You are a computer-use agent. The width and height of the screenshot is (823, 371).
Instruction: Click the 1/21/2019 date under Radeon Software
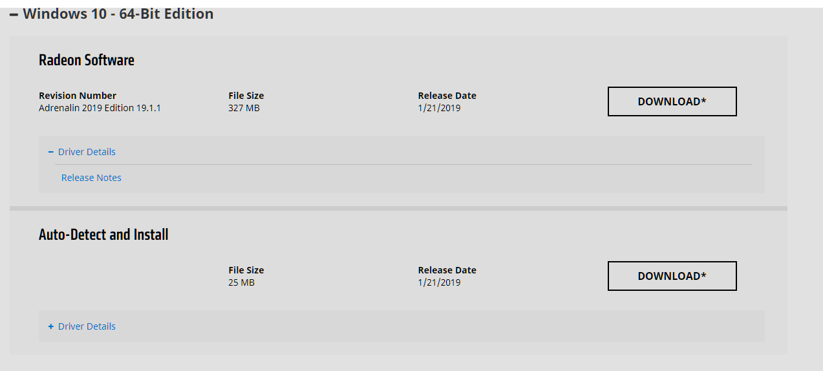pos(439,108)
